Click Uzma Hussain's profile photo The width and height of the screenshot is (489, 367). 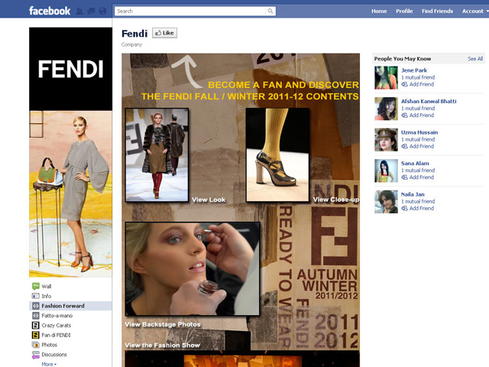point(386,140)
